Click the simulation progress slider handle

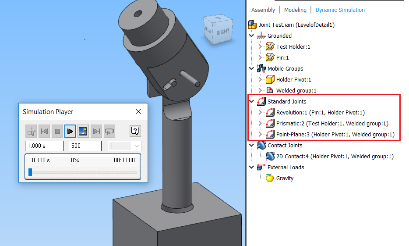[30, 172]
